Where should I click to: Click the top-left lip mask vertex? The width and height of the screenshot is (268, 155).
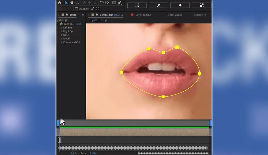(x=149, y=49)
